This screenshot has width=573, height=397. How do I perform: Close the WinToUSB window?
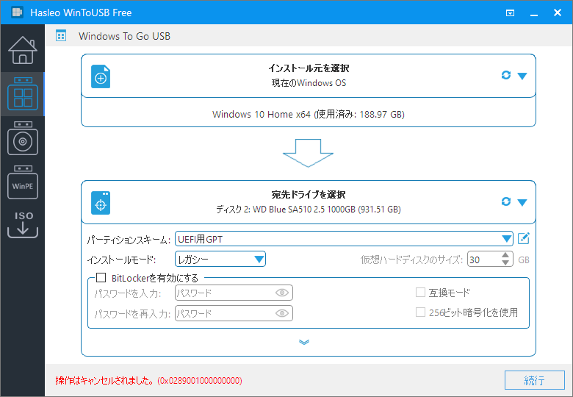[x=558, y=12]
